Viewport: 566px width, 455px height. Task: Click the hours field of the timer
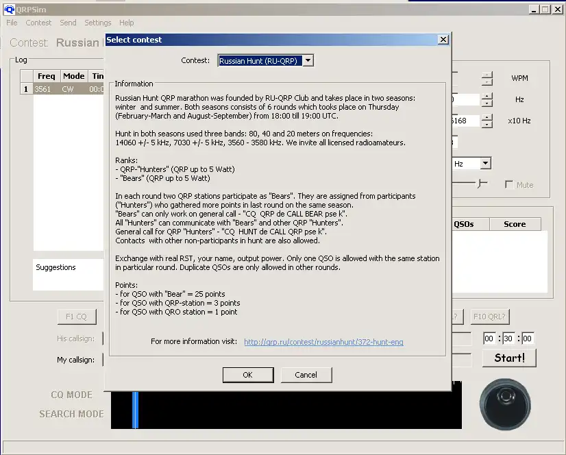[489, 339]
